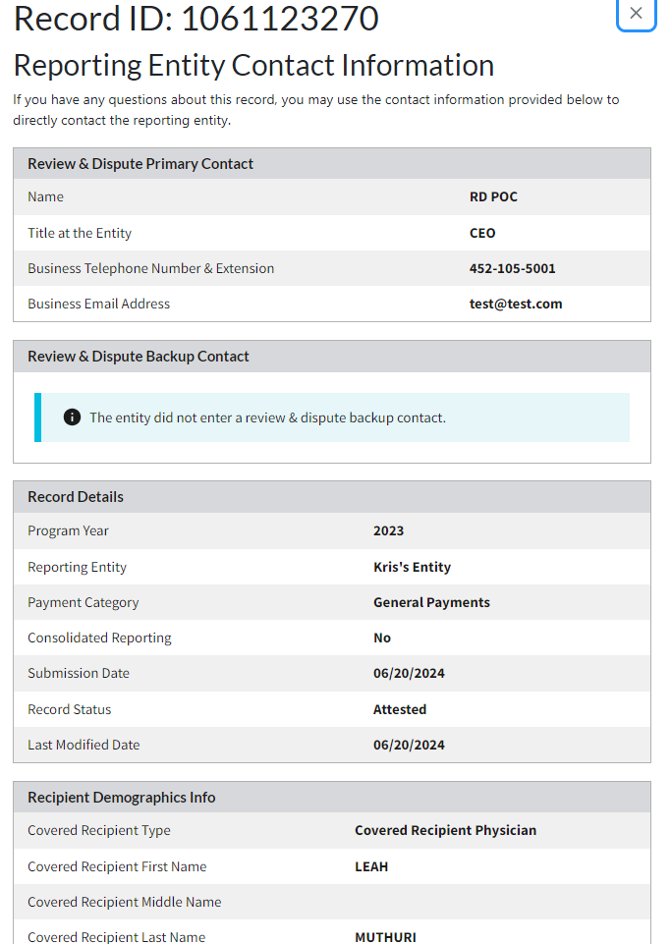Select the Program Year value 2023
Image resolution: width=671 pixels, height=944 pixels.
click(388, 530)
